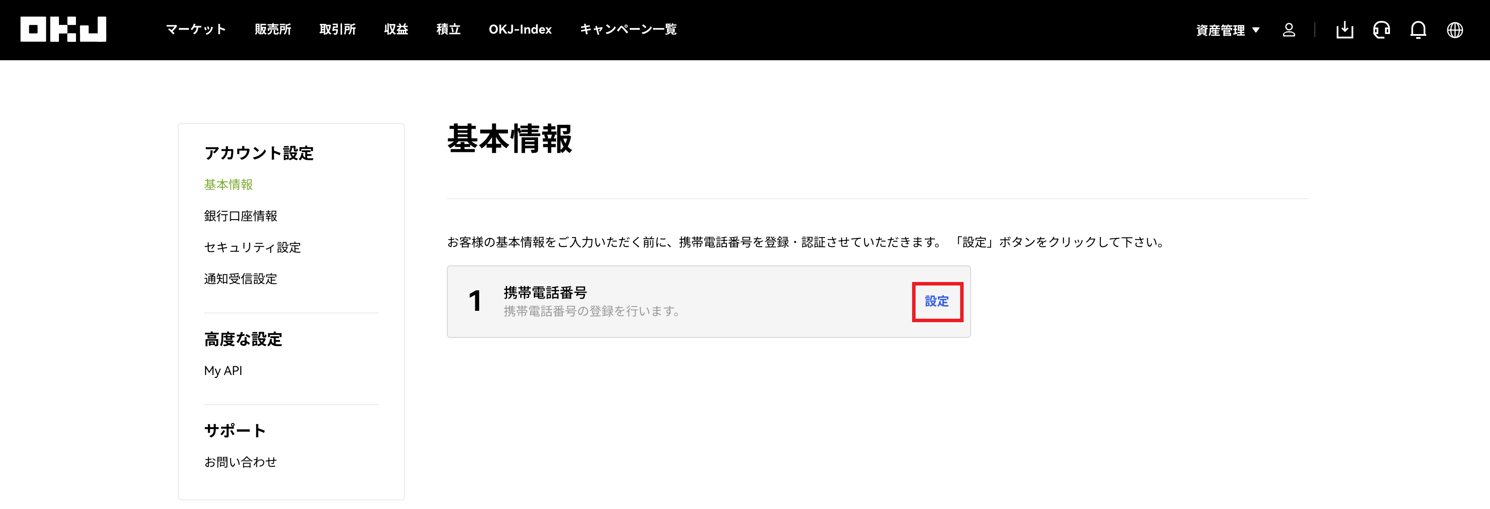Open the headset support icon
Screen dimensions: 1490x509
pos(1381,30)
